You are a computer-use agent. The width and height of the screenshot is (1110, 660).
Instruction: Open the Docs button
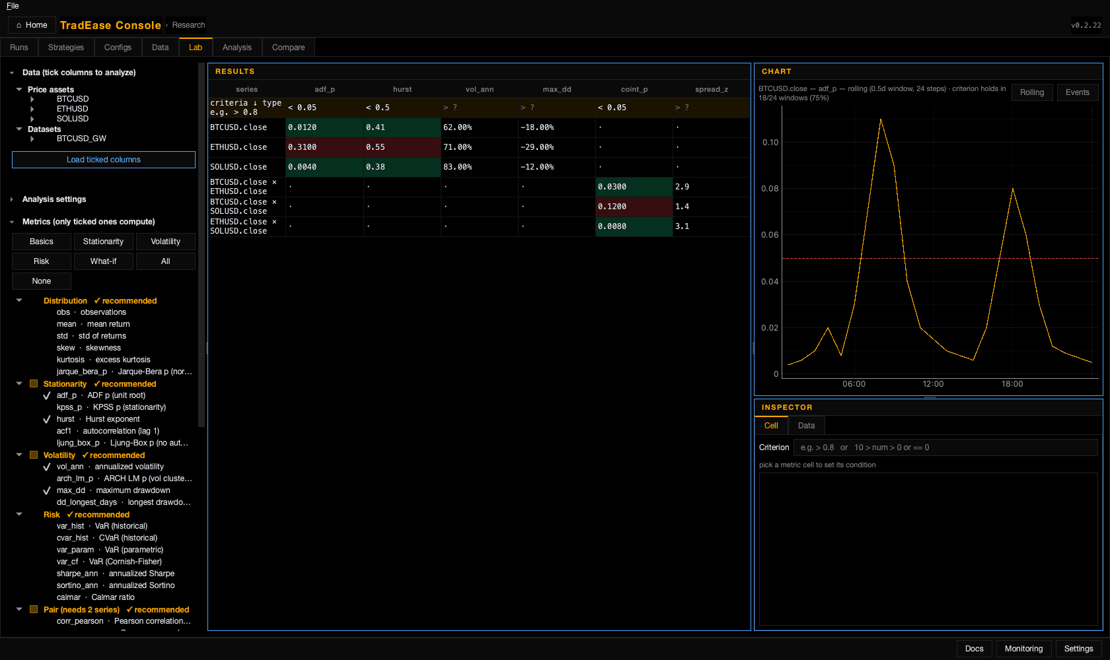pos(975,649)
